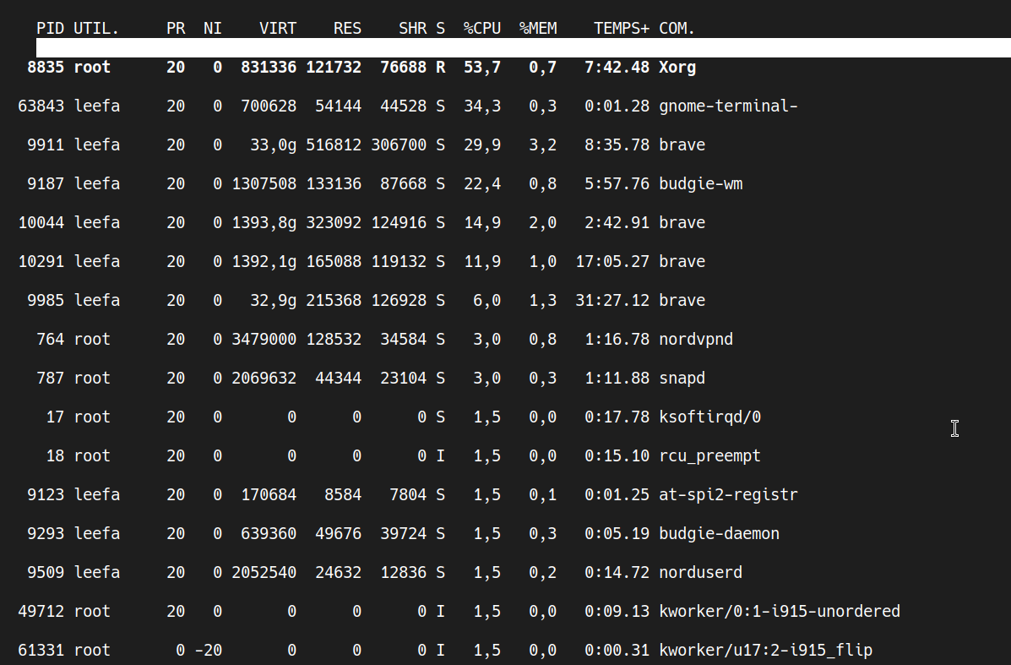Click the R status of Xorg

tap(440, 67)
